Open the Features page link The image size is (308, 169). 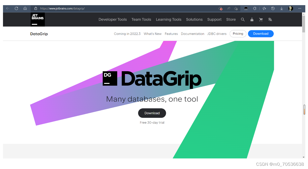point(171,34)
